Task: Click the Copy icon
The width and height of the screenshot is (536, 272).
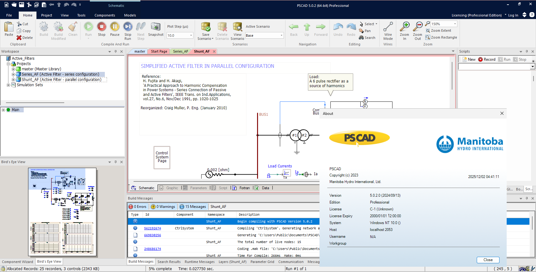Action: coord(19,31)
